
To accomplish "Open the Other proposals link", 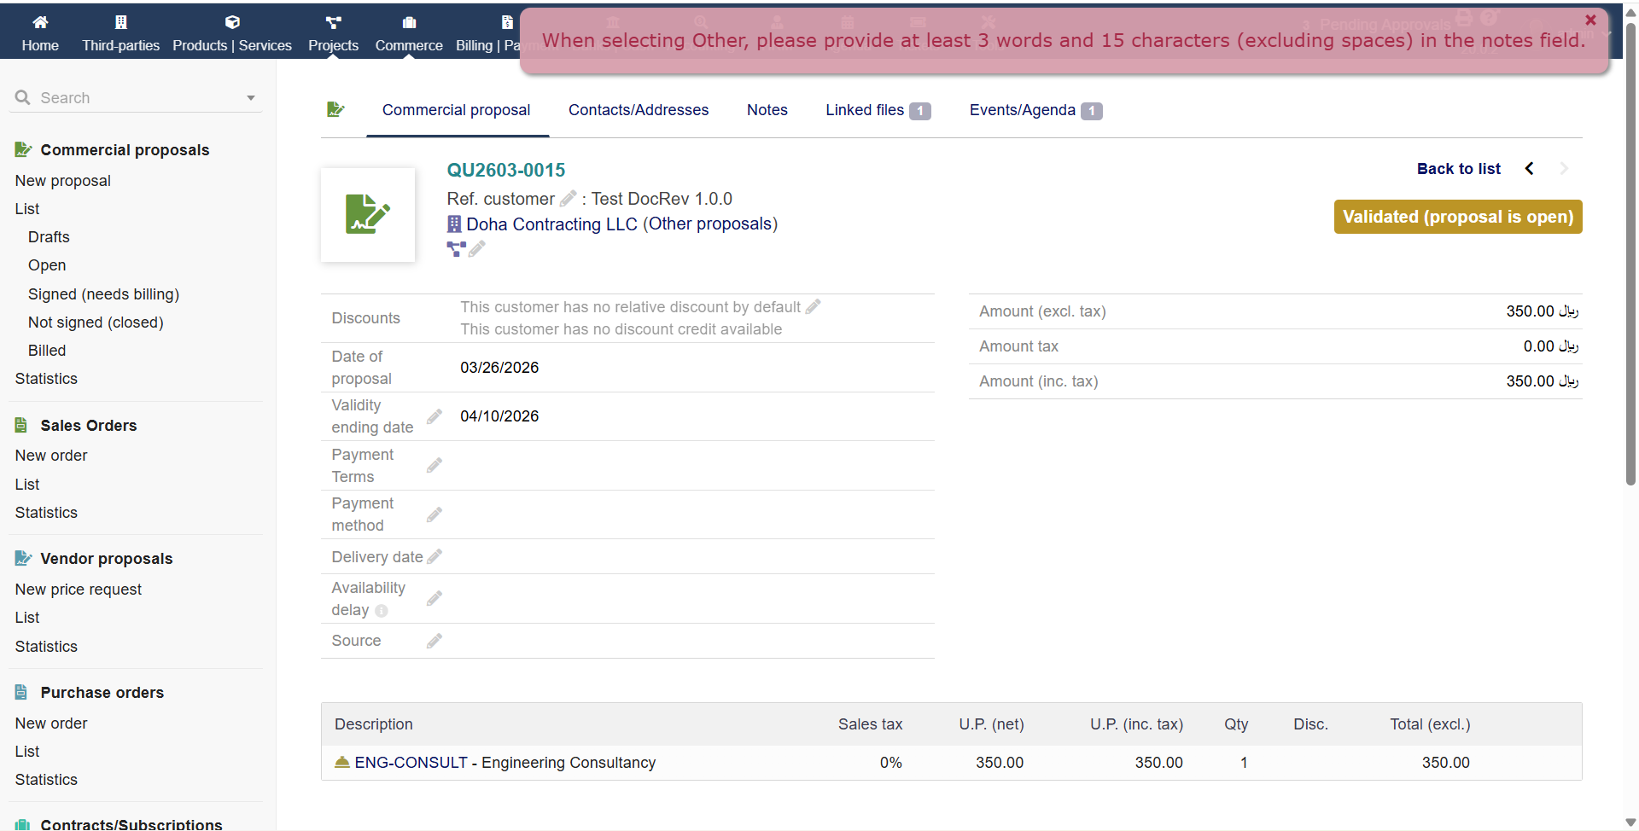I will point(710,224).
